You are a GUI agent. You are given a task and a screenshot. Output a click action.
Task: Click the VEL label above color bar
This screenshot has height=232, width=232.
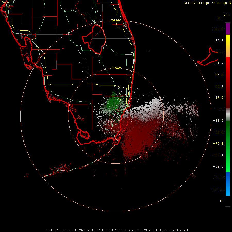[226, 15]
